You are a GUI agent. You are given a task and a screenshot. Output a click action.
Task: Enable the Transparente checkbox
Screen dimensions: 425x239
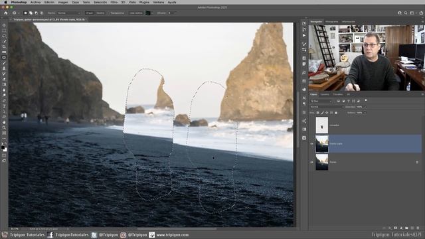(x=109, y=13)
